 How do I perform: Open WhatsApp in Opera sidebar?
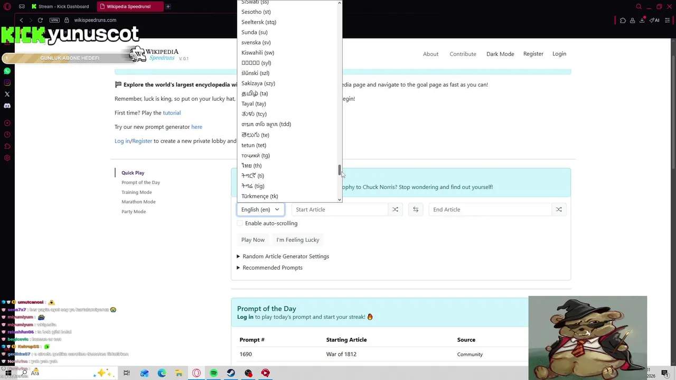[x=7, y=71]
